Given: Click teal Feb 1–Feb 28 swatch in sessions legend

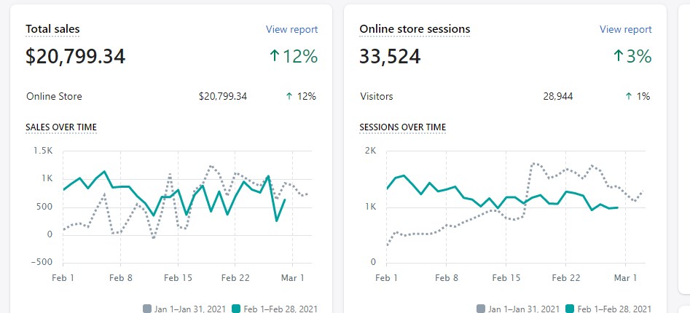Looking at the screenshot, I should pos(570,309).
